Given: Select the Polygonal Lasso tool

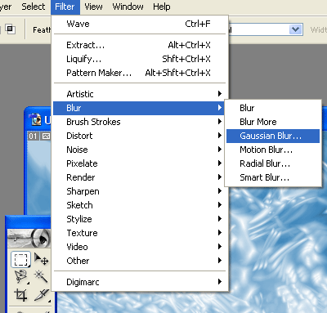Looking at the screenshot, I should 21,276.
